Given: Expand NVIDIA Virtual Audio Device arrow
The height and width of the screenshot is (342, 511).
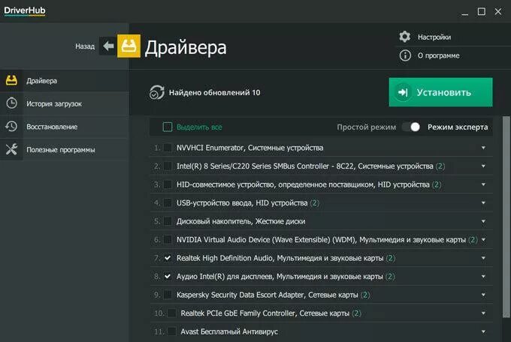Looking at the screenshot, I should (x=483, y=239).
